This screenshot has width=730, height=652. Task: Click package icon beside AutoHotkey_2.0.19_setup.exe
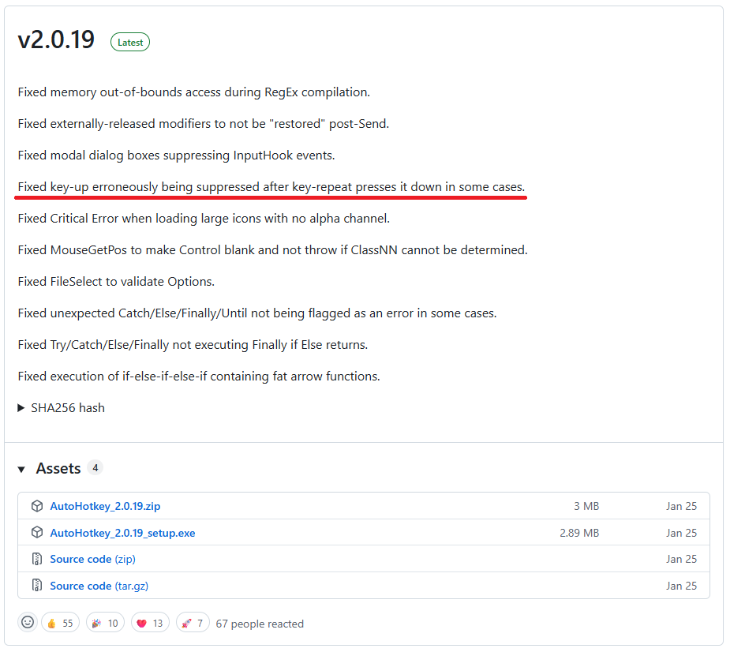(36, 533)
